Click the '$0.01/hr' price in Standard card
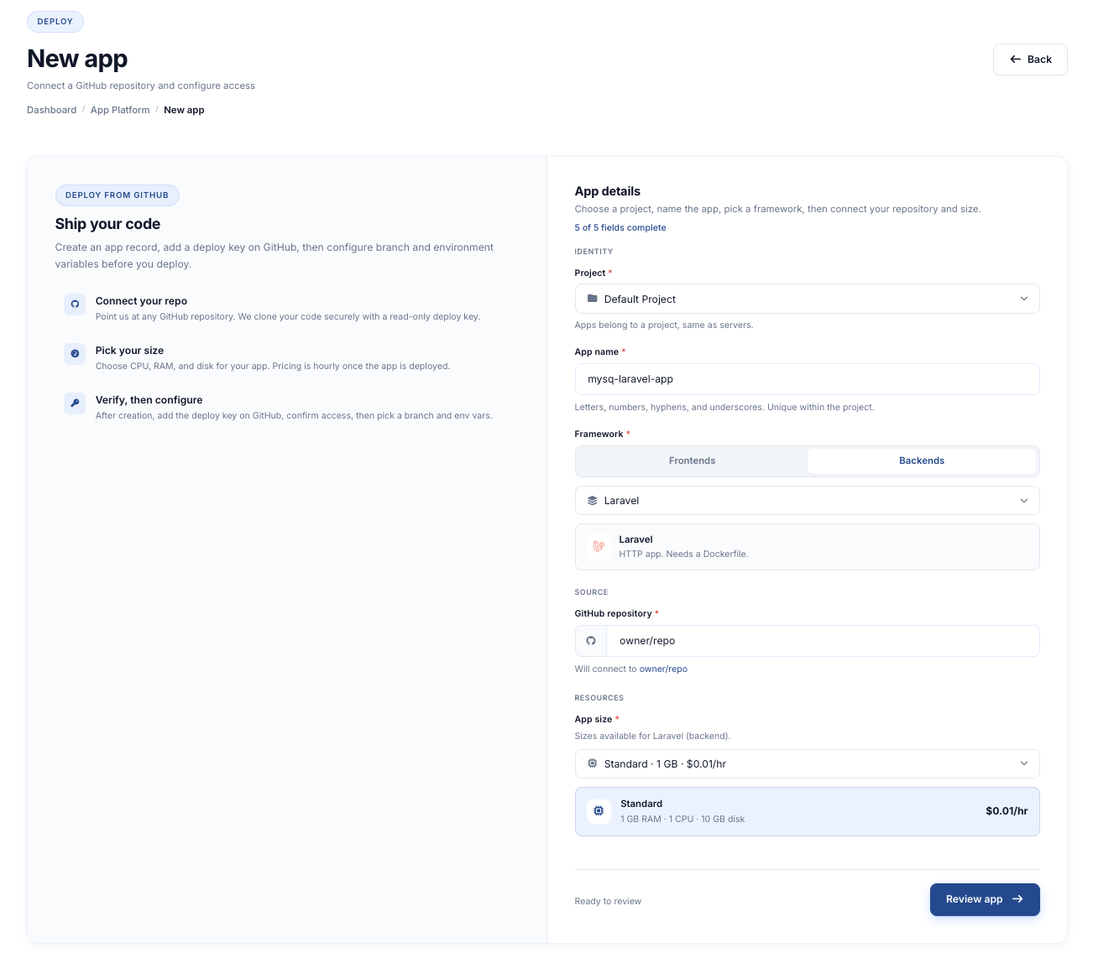 (x=1007, y=811)
